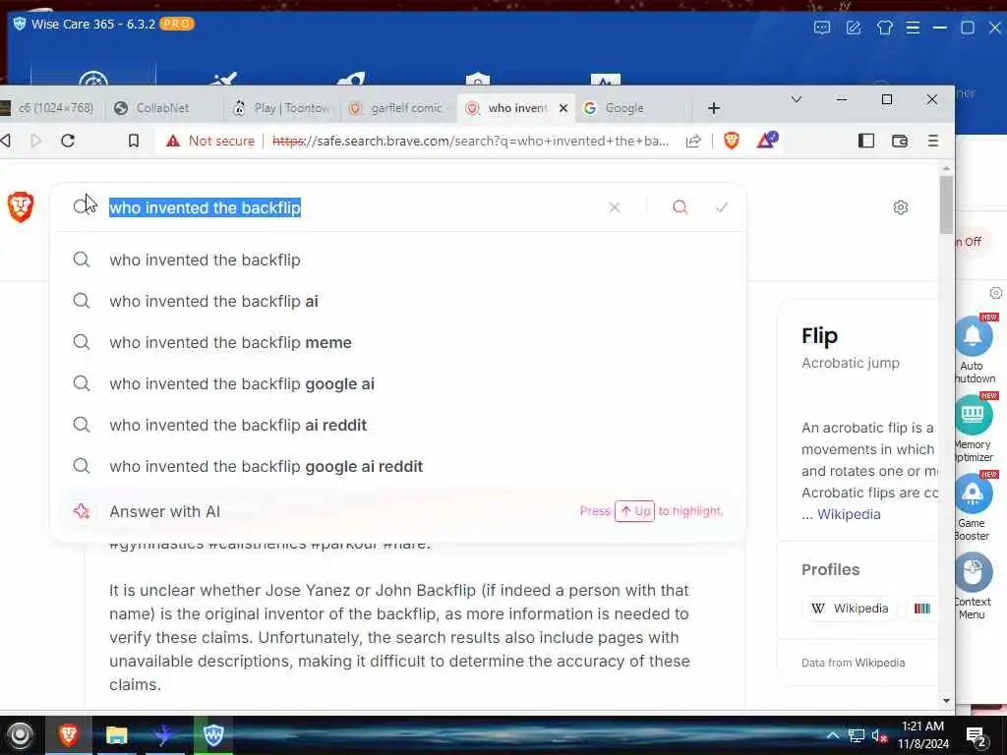Clear the search query with X

tap(615, 207)
